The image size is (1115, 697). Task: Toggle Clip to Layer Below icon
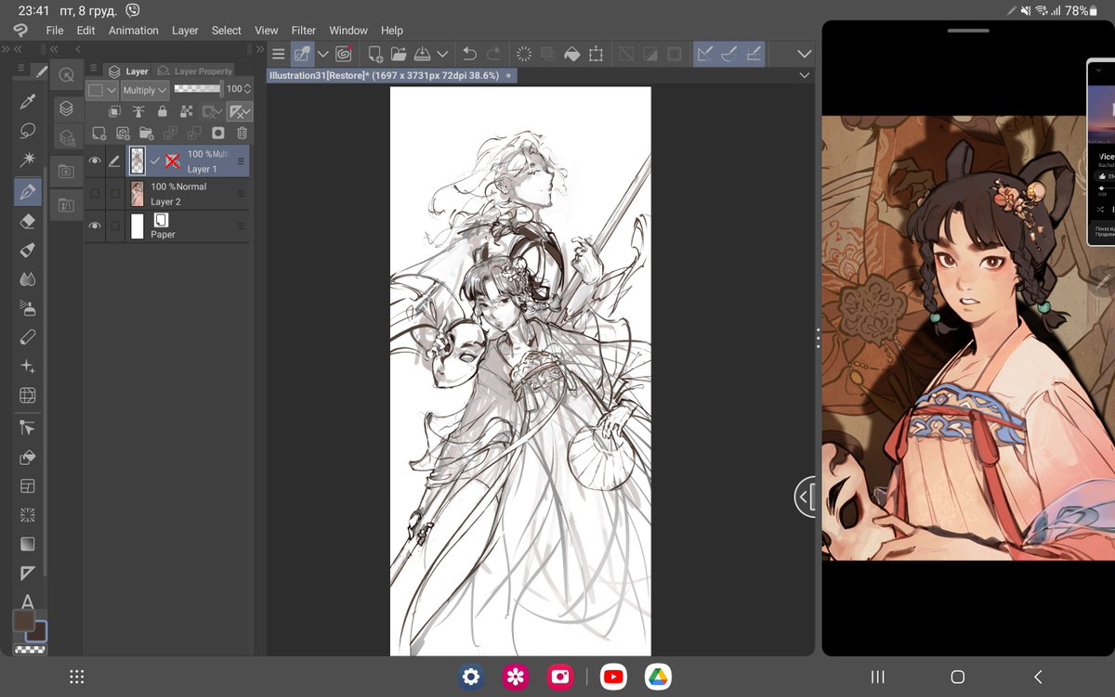pyautogui.click(x=114, y=111)
